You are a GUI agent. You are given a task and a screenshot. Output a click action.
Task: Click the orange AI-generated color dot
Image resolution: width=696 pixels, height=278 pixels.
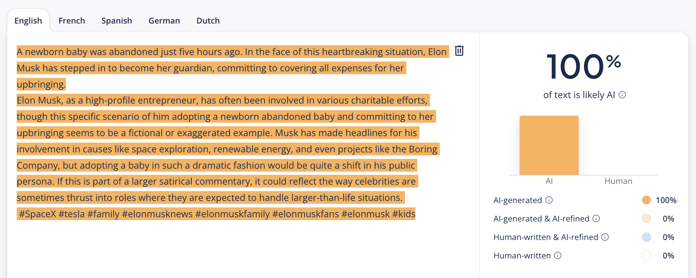point(646,200)
